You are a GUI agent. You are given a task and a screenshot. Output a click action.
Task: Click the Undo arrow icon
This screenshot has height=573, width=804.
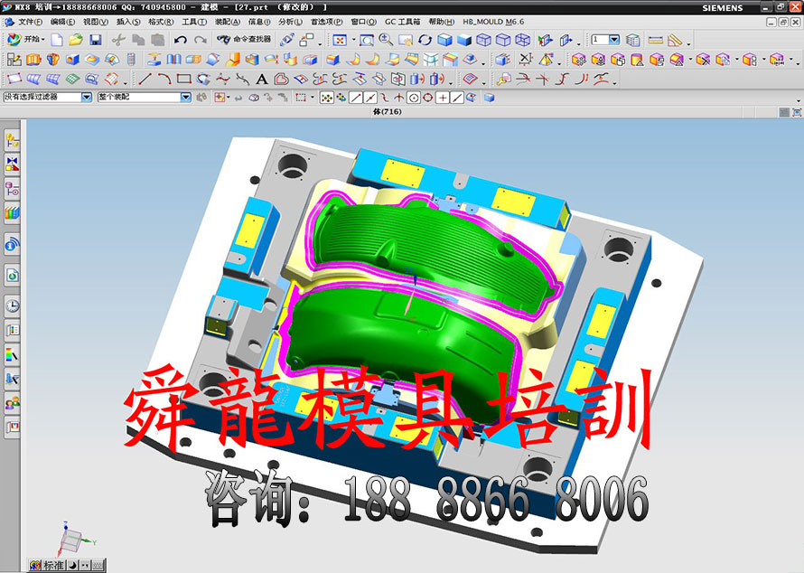coord(180,40)
